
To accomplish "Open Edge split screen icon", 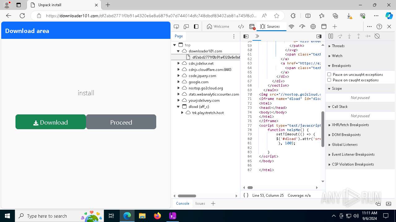I will (x=308, y=16).
